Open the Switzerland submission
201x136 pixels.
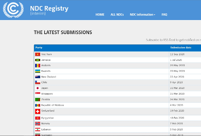(48, 111)
